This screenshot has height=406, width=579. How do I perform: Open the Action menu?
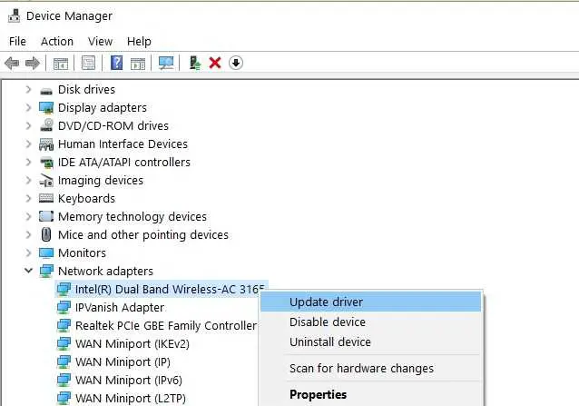[x=57, y=42]
